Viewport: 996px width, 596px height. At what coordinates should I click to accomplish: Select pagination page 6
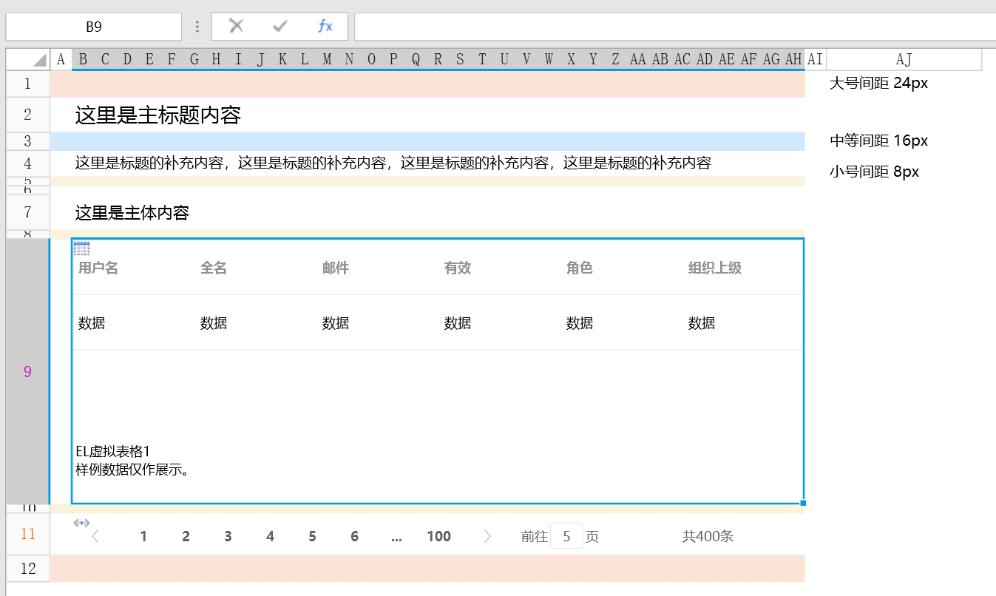coord(354,536)
